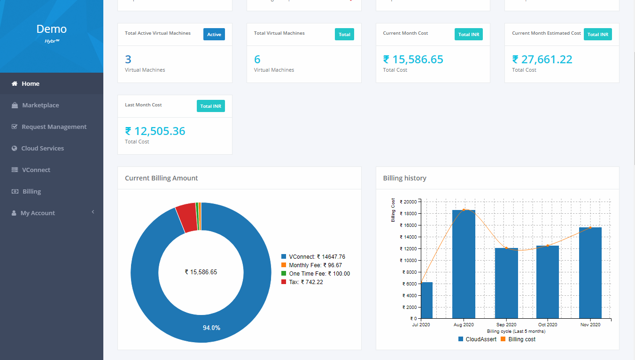
Task: Click the Total badge on Total Virtual Machines
Action: pos(344,34)
